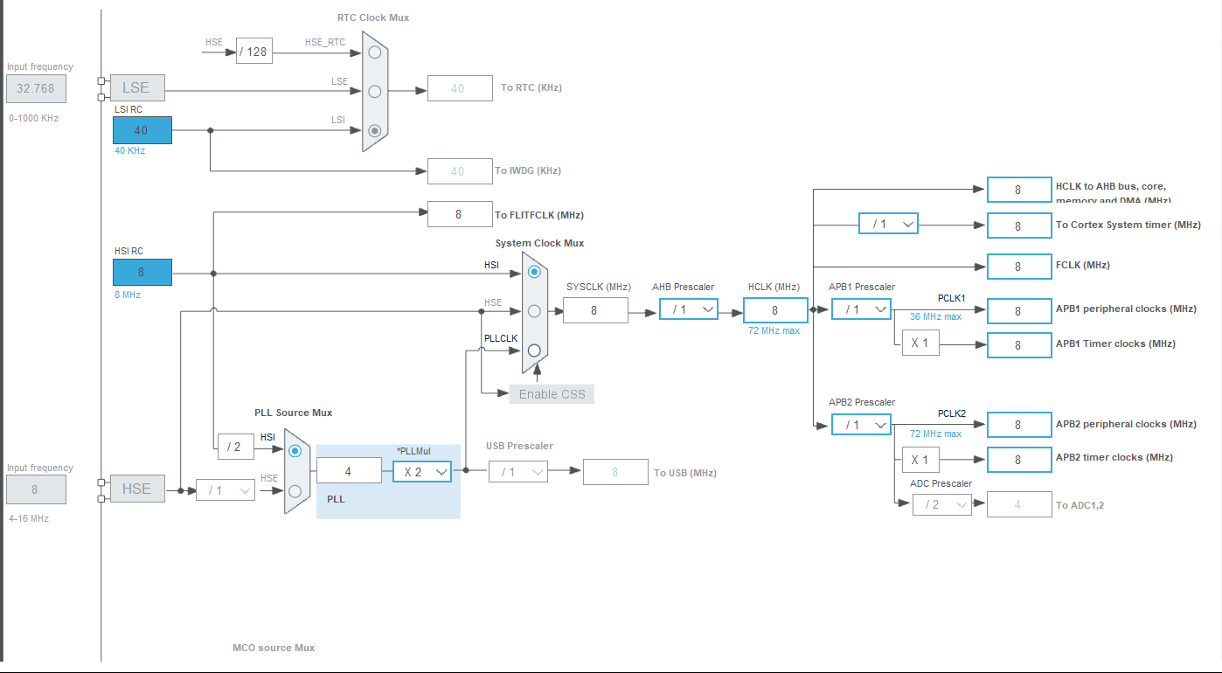The image size is (1222, 673).
Task: Click the SYSCLK (MHz) value box
Action: [x=595, y=310]
